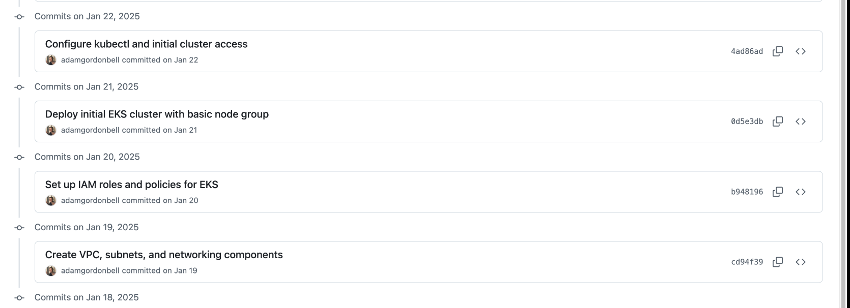Click commit hash cd94f39
This screenshot has height=308, width=850.
click(747, 262)
